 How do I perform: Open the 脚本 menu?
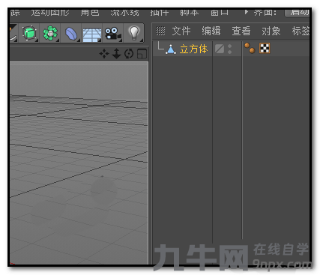190,12
